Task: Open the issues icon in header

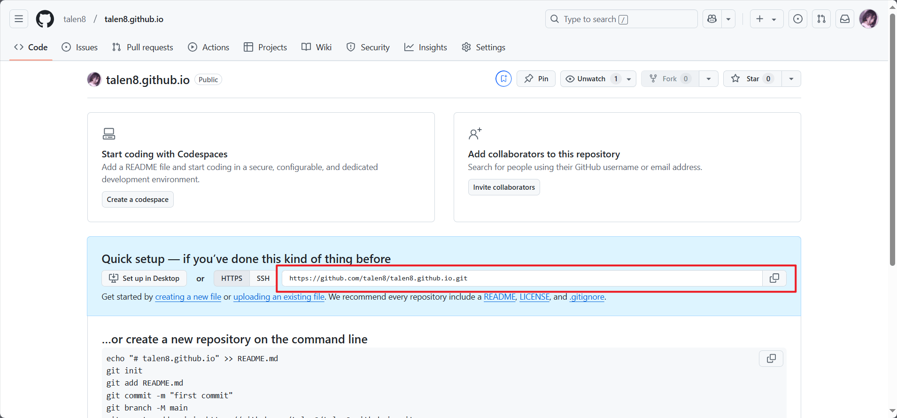Action: [797, 19]
